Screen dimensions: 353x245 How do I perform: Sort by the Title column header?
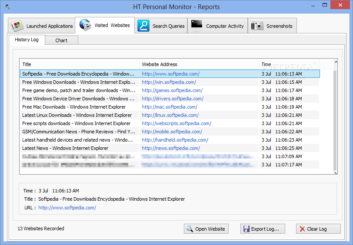80,64
